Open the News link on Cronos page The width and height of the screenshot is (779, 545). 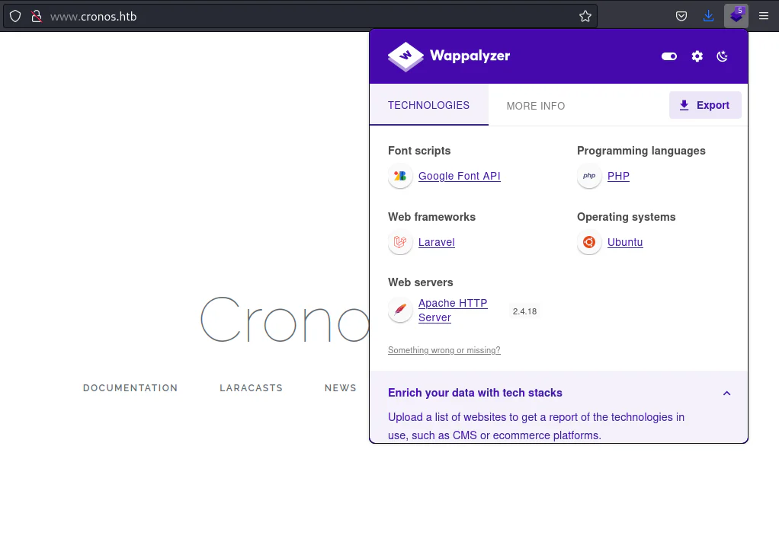[x=340, y=387]
